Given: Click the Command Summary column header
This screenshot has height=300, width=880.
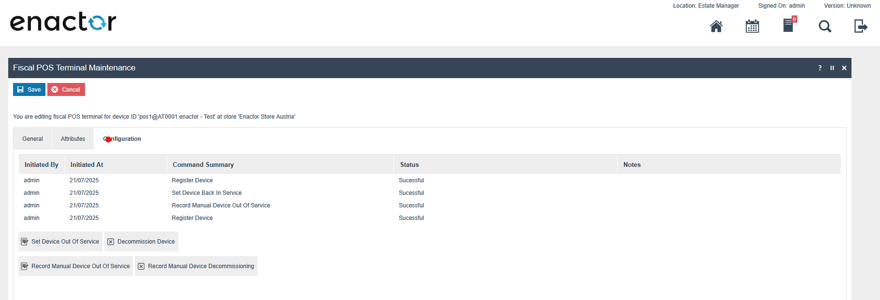Looking at the screenshot, I should [203, 165].
